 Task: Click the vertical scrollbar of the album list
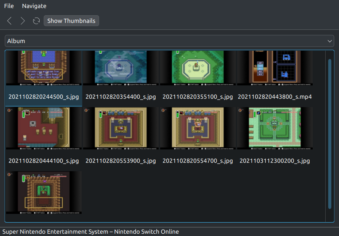pyautogui.click(x=330, y=134)
